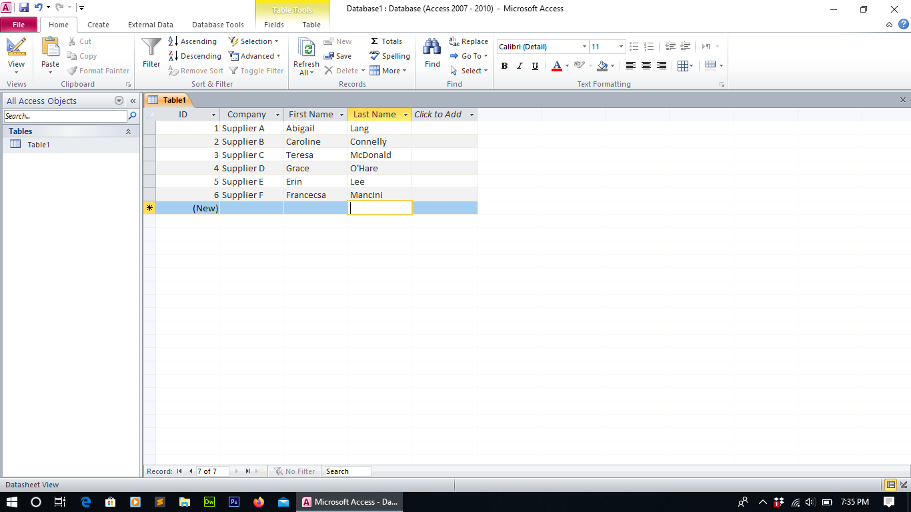
Task: Open the Select dropdown
Action: (469, 71)
